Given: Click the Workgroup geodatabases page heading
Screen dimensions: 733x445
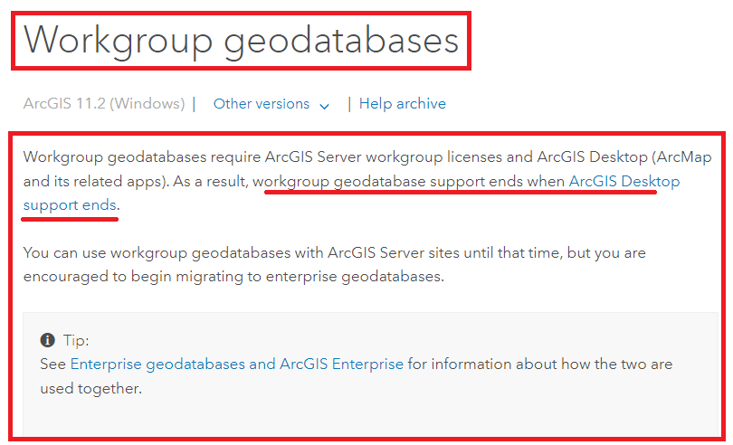Looking at the screenshot, I should point(242,41).
